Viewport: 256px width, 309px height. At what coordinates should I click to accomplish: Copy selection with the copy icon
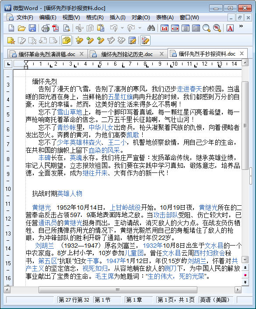click(90, 28)
